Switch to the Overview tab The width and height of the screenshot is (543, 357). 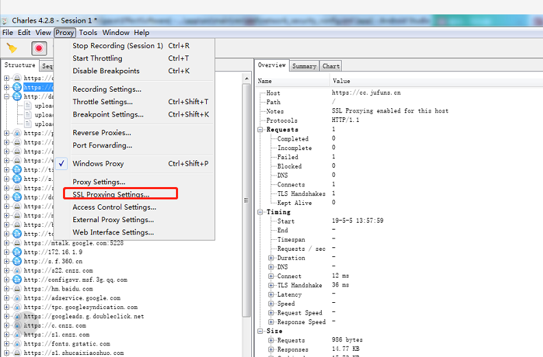click(272, 65)
